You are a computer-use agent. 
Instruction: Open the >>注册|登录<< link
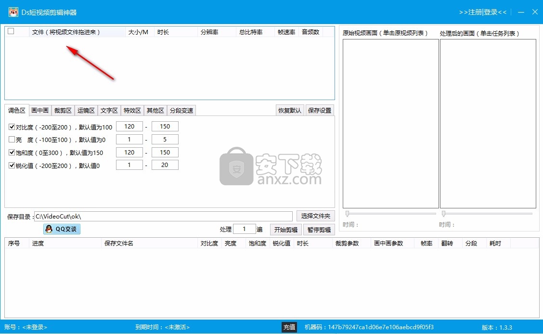(483, 12)
